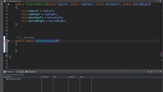Sort by the Description column header
This screenshot has height=92, width=163.
[22, 77]
